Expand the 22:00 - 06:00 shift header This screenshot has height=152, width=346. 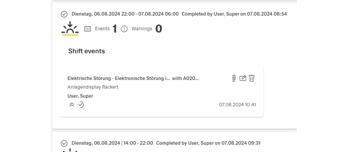click(125, 14)
